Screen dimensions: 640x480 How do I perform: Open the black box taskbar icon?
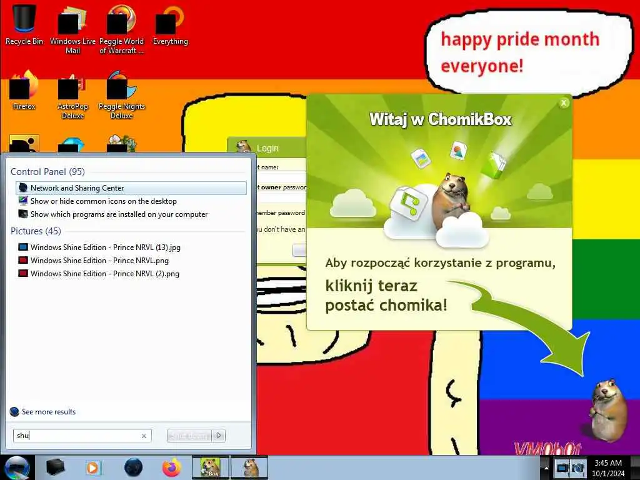55,467
